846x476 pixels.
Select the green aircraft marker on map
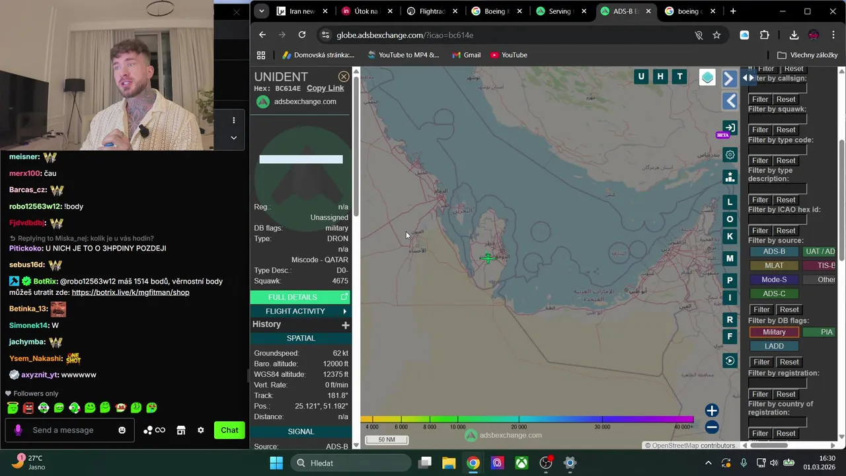coord(488,258)
